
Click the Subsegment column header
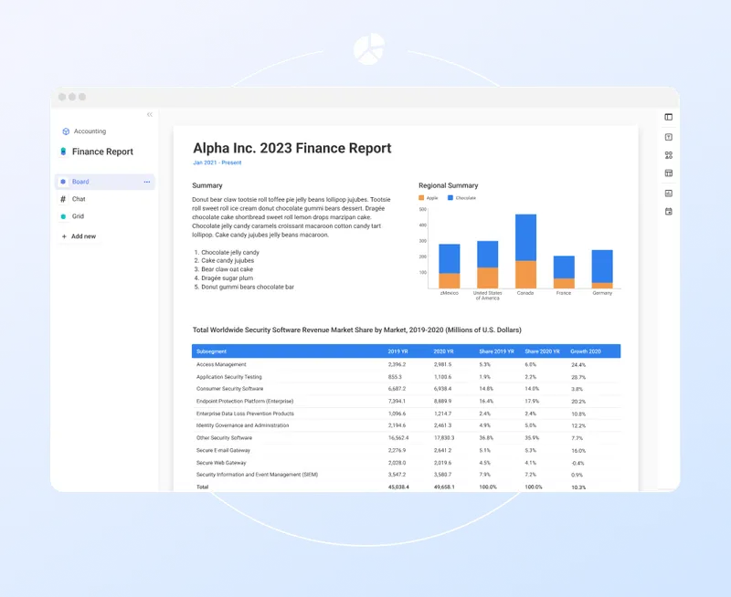[211, 351]
